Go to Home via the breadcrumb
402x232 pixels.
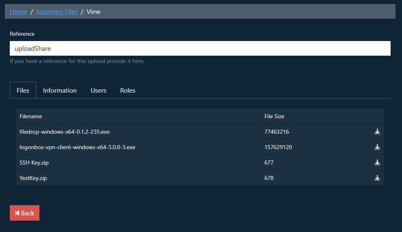pyautogui.click(x=18, y=11)
